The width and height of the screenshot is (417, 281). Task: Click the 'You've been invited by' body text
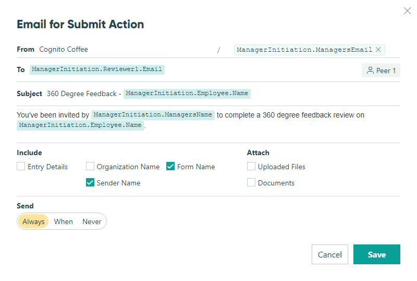[53, 115]
